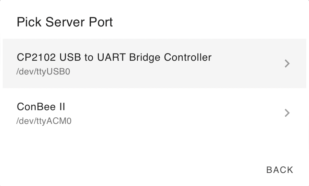Click the ConBee II name text
This screenshot has height=186, width=309.
(41, 107)
